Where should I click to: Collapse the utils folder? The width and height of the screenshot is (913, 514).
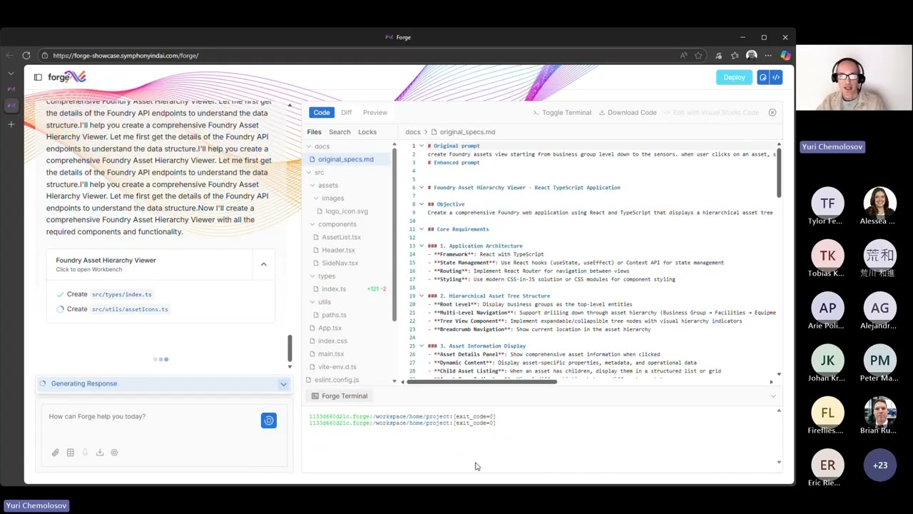(312, 302)
